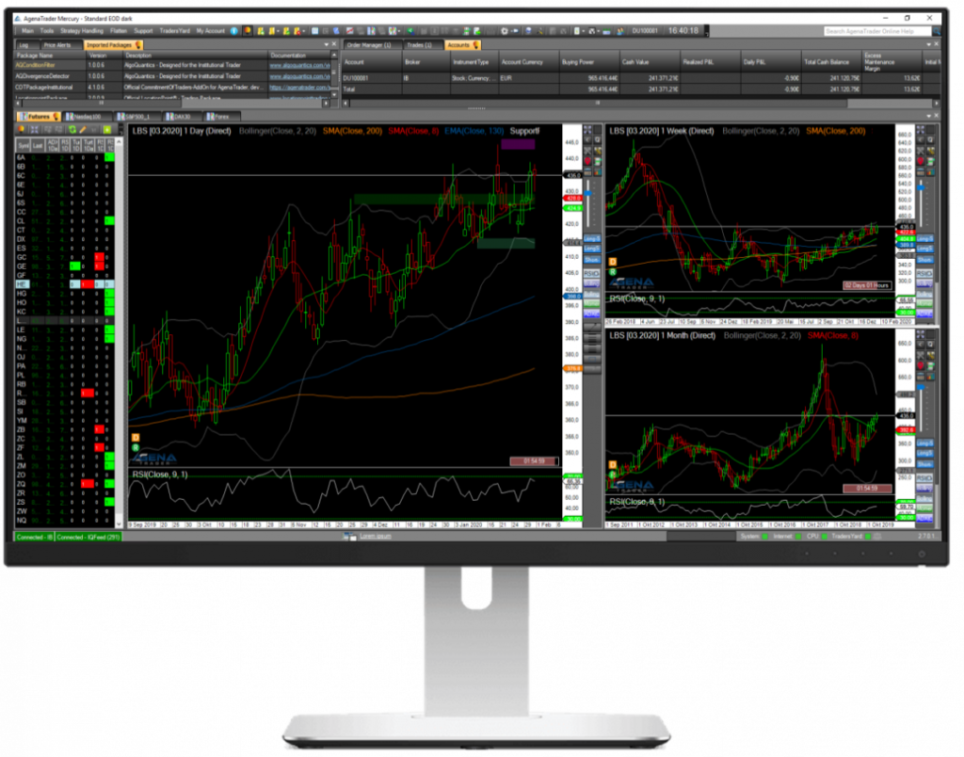Open the documentation link for AQConditionFilter
The image size is (964, 757).
pyautogui.click(x=299, y=65)
